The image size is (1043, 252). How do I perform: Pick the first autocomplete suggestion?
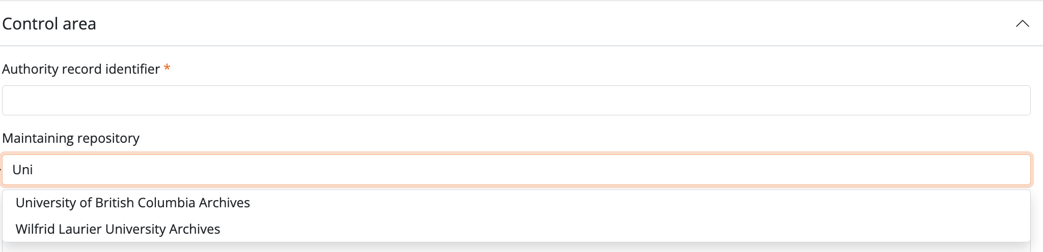pos(133,203)
